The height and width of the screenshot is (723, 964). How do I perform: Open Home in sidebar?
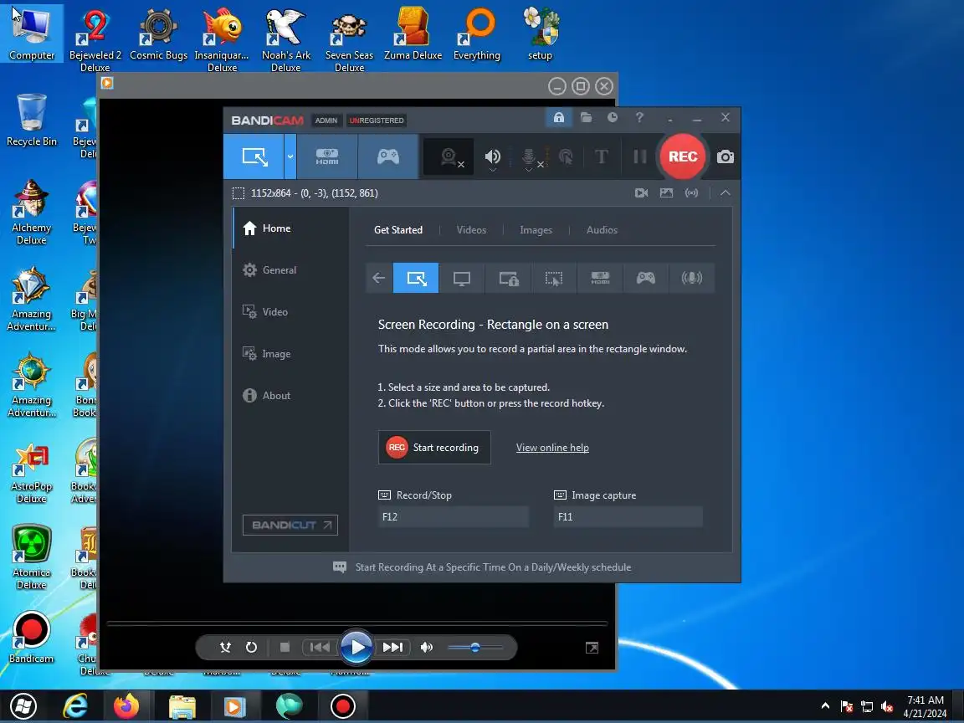click(x=291, y=228)
